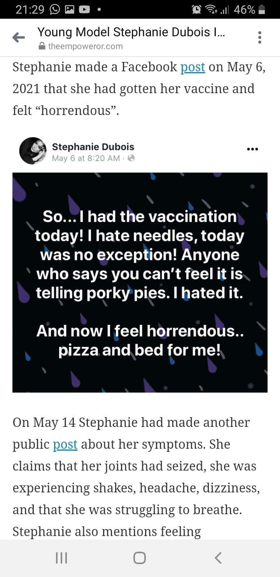Tap the padlock site security icon
Screen dimensions: 280x577
click(42, 46)
